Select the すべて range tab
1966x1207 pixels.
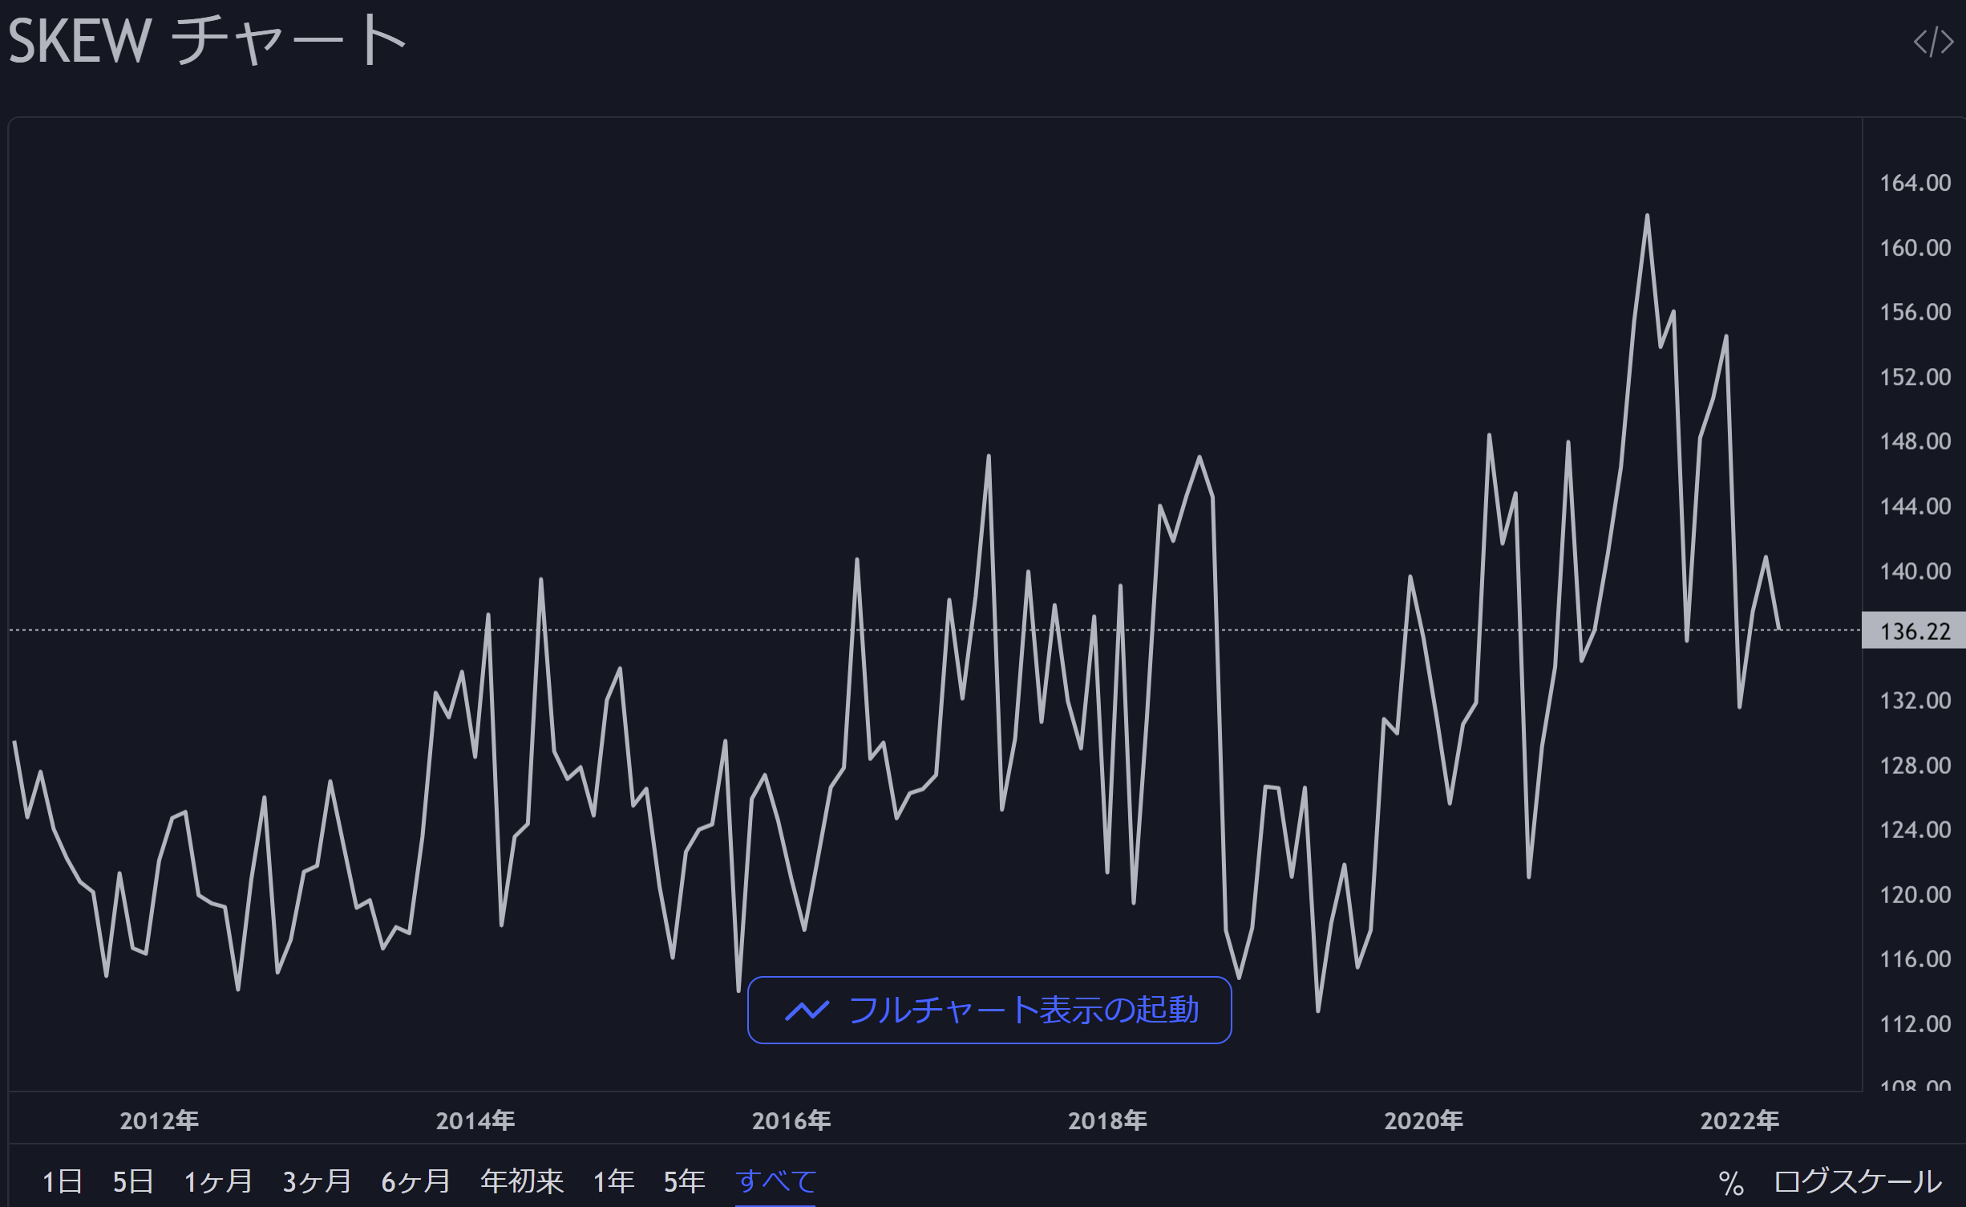(775, 1181)
